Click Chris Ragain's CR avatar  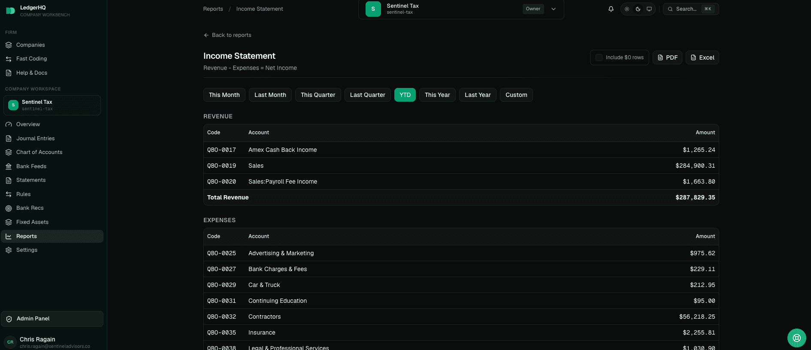[10, 342]
